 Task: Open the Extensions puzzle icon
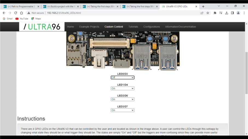(x=215, y=13)
